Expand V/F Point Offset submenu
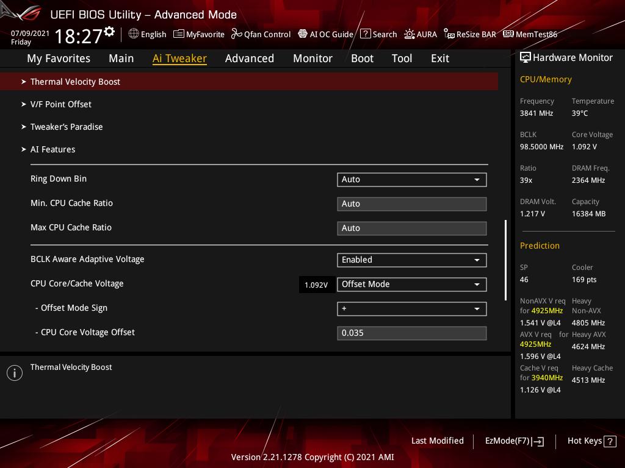625x468 pixels. (61, 104)
